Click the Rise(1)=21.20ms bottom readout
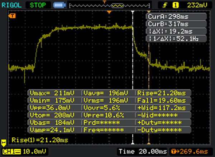This screenshot has height=157, width=215. [x=40, y=140]
